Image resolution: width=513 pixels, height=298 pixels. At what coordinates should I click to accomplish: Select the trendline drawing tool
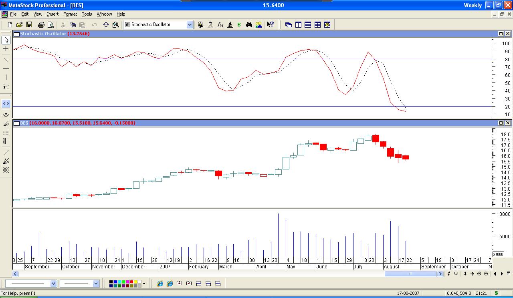[x=6, y=60]
